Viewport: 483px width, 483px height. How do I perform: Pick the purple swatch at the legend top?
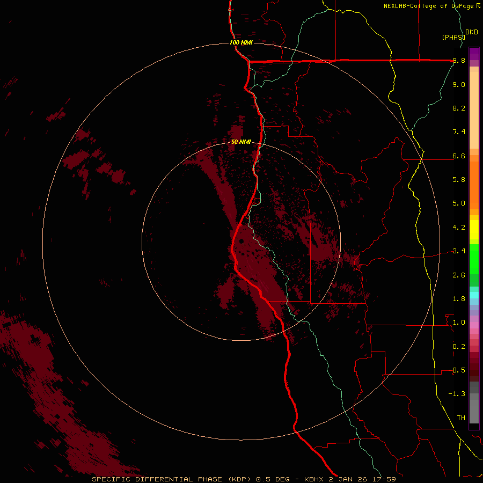coord(474,54)
